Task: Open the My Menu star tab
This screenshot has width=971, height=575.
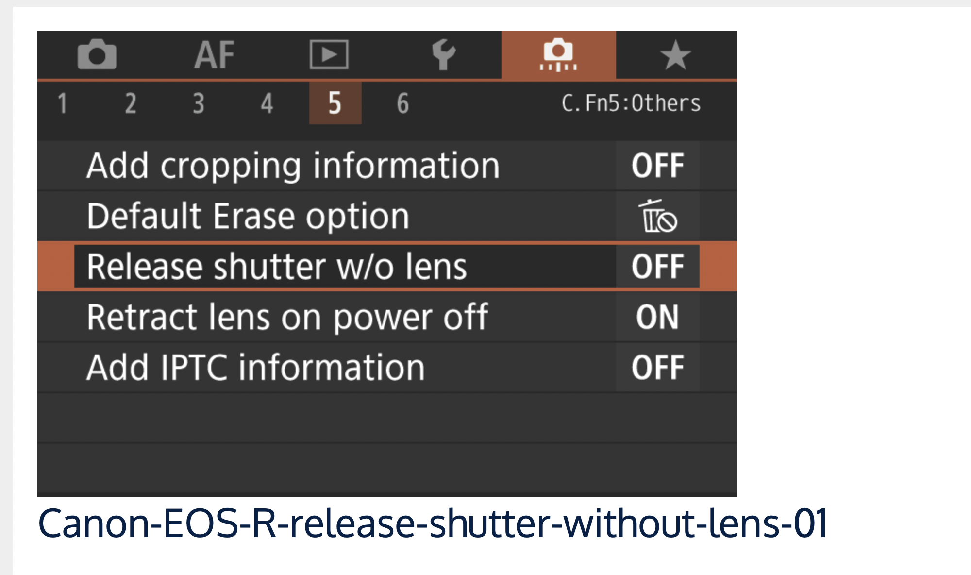Action: click(675, 55)
